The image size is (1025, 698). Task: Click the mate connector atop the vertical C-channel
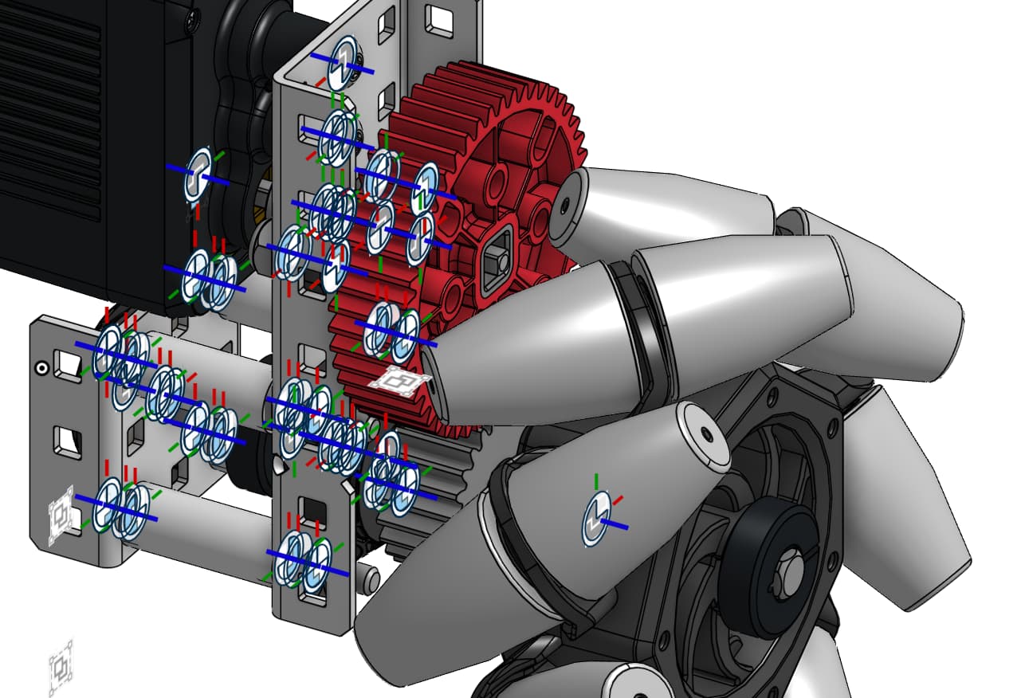click(x=344, y=64)
